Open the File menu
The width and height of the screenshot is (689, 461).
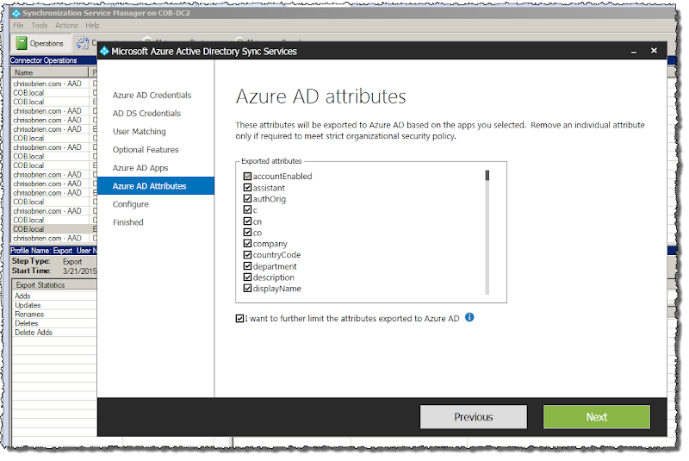18,26
